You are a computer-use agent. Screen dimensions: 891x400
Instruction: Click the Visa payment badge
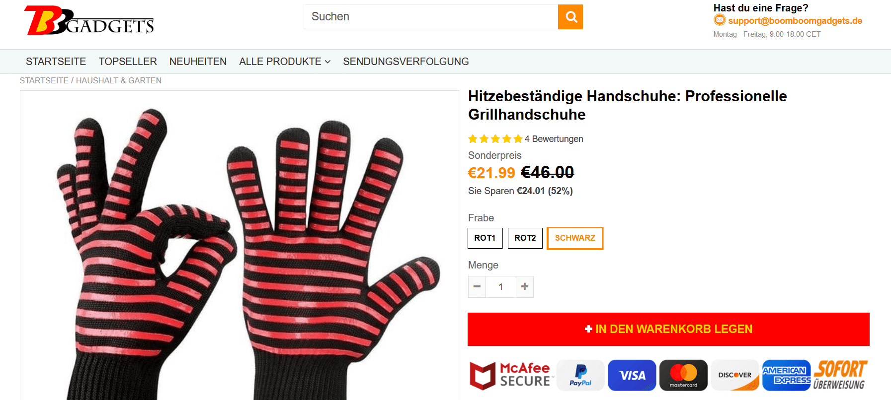coord(632,375)
